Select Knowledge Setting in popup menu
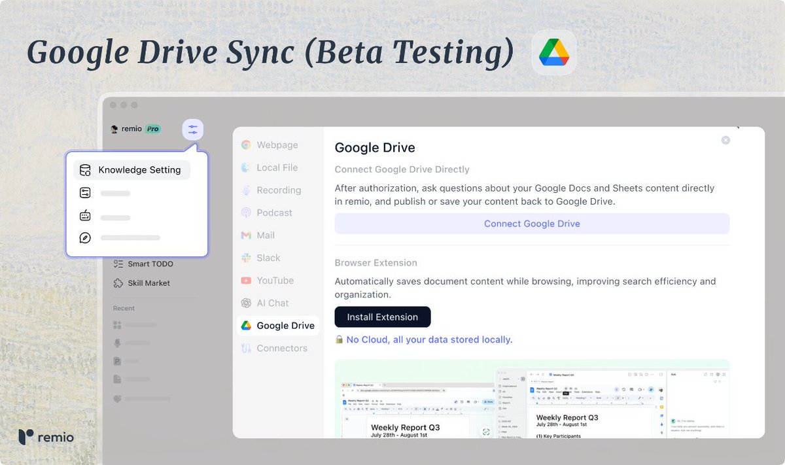The image size is (785, 465). tap(131, 170)
